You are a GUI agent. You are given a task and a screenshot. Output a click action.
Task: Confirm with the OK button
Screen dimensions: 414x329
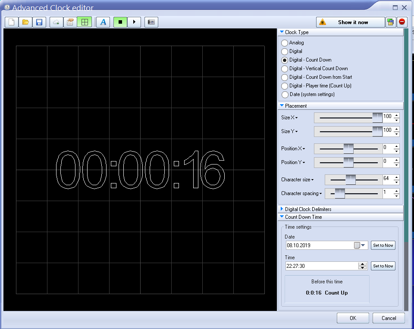[x=353, y=318]
